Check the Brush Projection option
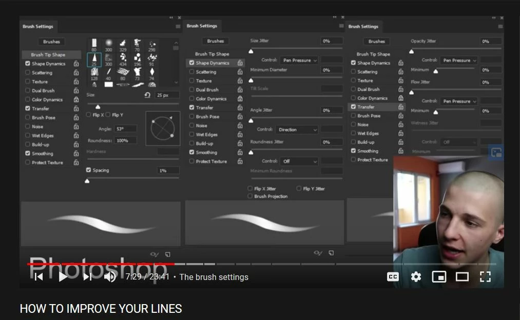Viewport: 520px width, 320px height. pyautogui.click(x=250, y=196)
